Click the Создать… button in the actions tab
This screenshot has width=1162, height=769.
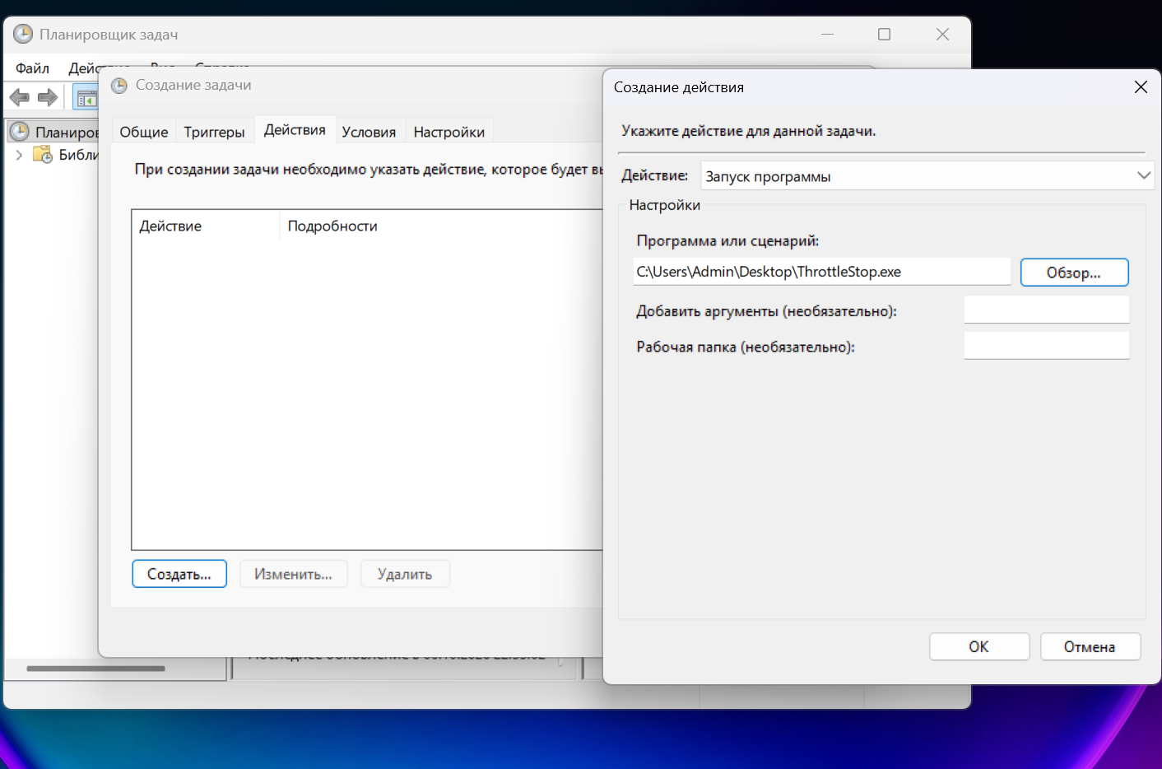point(179,574)
